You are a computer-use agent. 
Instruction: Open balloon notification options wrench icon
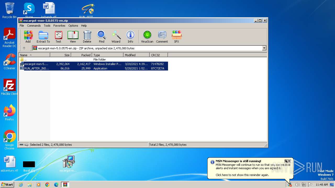(286, 161)
